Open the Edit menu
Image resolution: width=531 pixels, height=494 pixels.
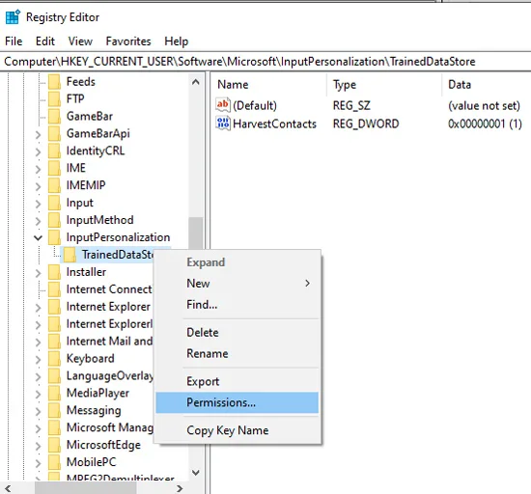coord(45,41)
